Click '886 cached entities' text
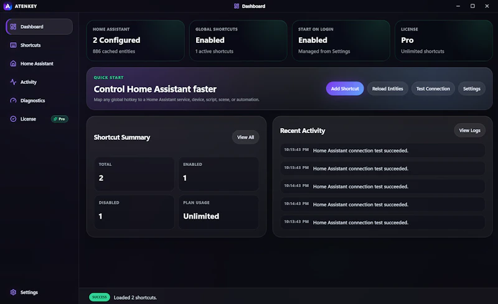This screenshot has width=498, height=304. [x=114, y=51]
